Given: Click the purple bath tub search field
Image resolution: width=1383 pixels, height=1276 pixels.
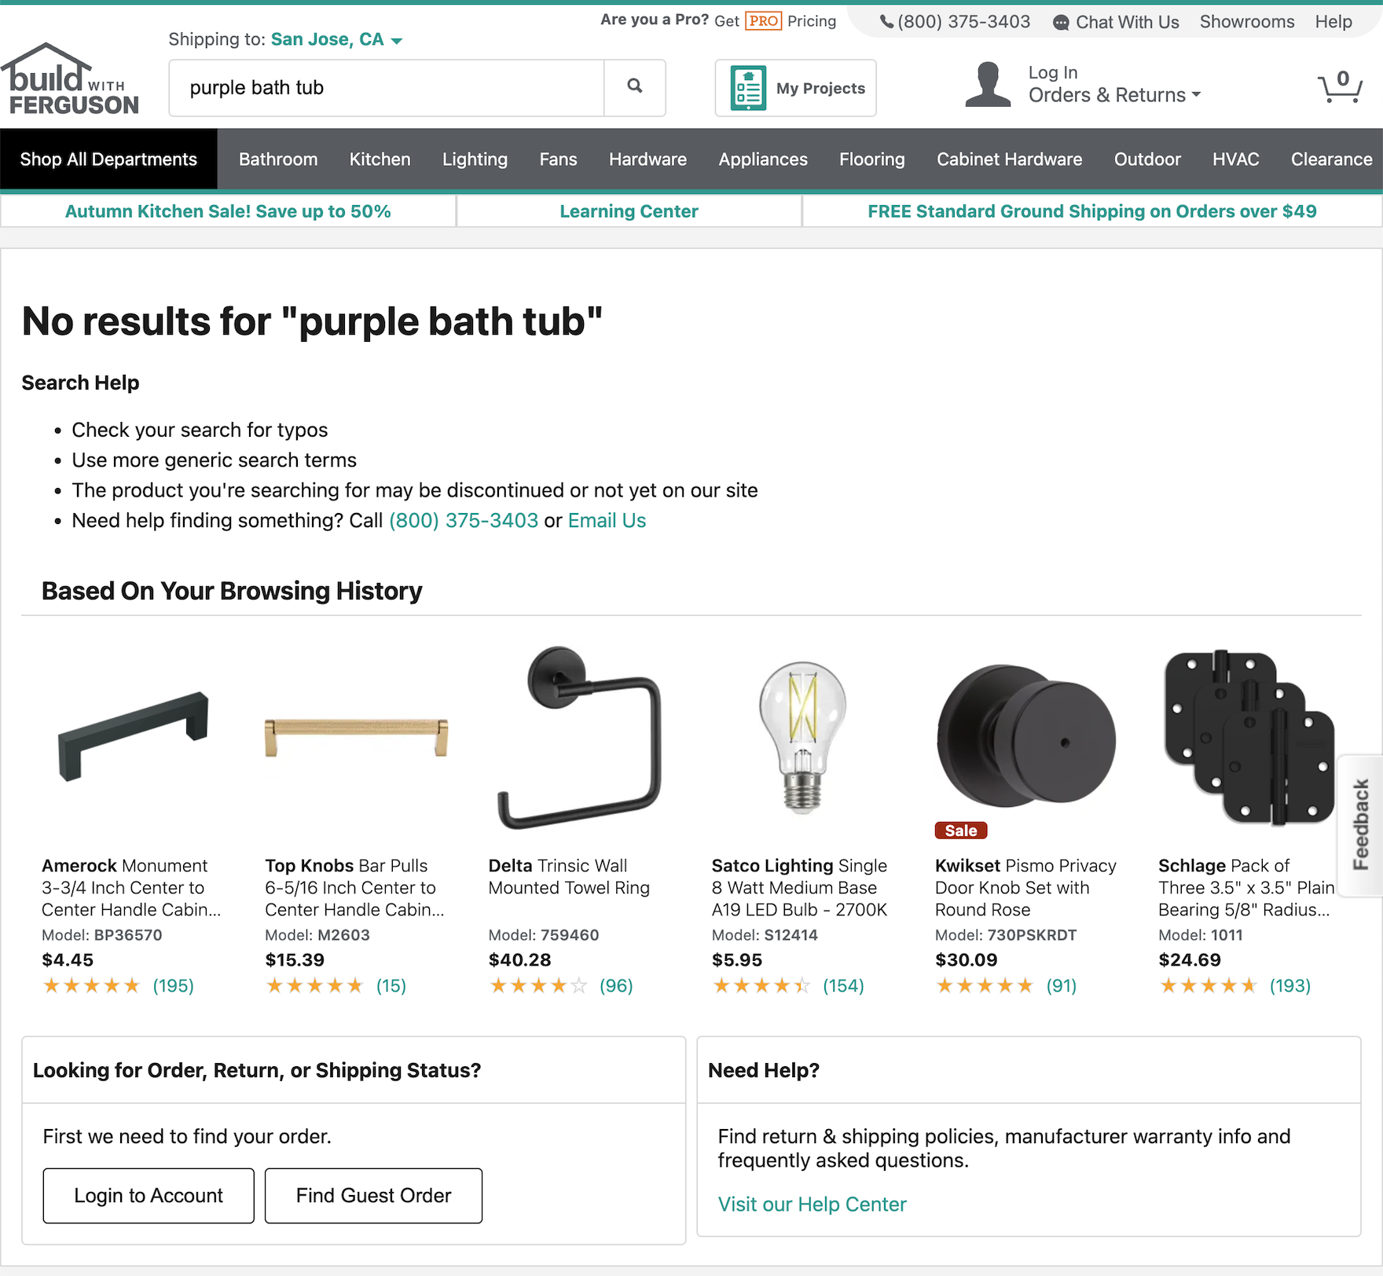Looking at the screenshot, I should pos(387,88).
